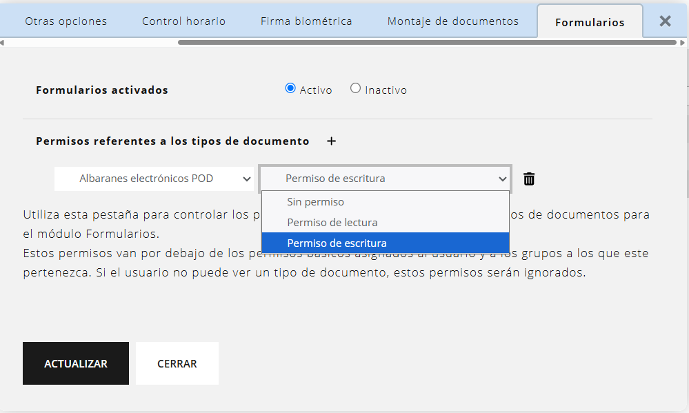Click the left arrow of tab scrollbar
This screenshot has width=689, height=413.
click(2, 42)
